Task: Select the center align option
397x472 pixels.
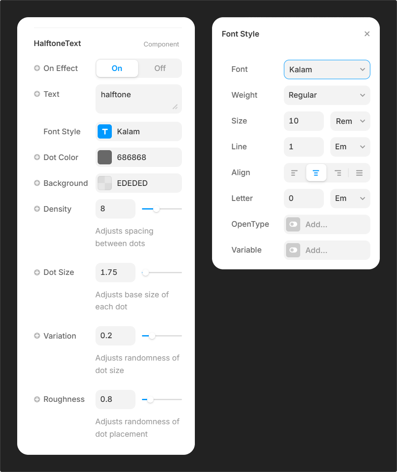Action: (x=316, y=173)
